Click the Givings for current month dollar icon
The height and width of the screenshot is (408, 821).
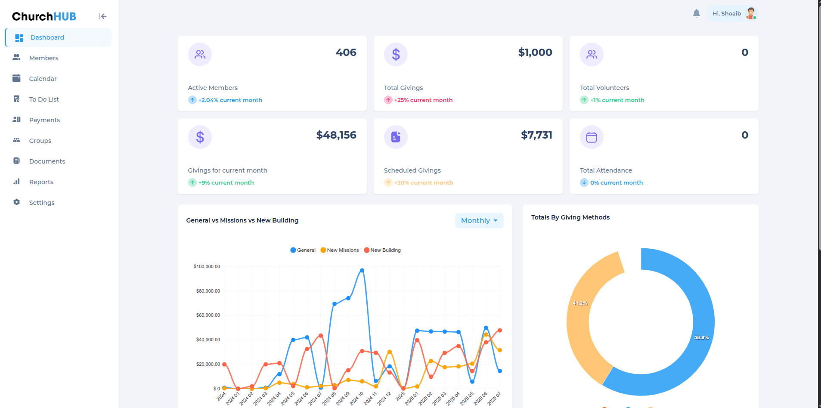[200, 137]
